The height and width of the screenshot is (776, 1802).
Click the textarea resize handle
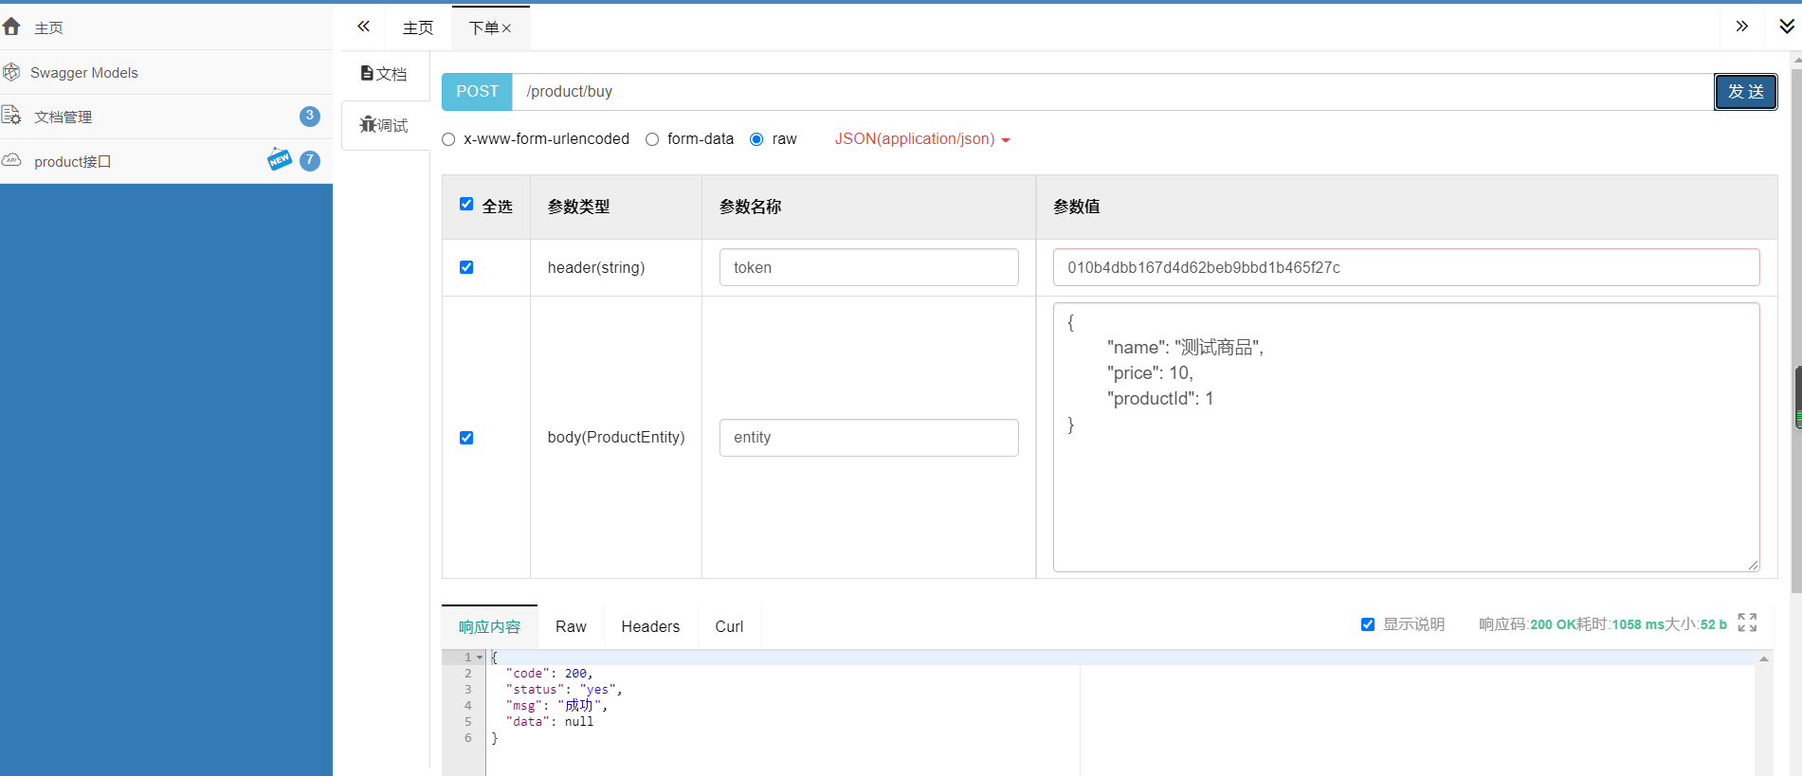pos(1753,565)
